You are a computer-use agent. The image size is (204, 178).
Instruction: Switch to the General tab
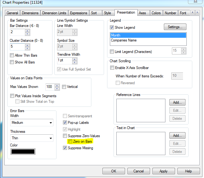pos(12,13)
